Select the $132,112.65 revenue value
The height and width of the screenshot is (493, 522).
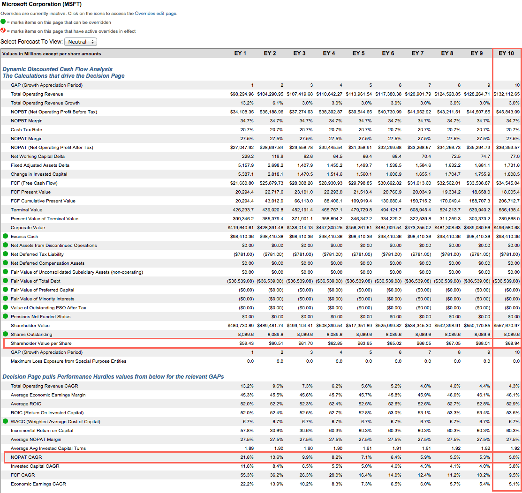507,94
